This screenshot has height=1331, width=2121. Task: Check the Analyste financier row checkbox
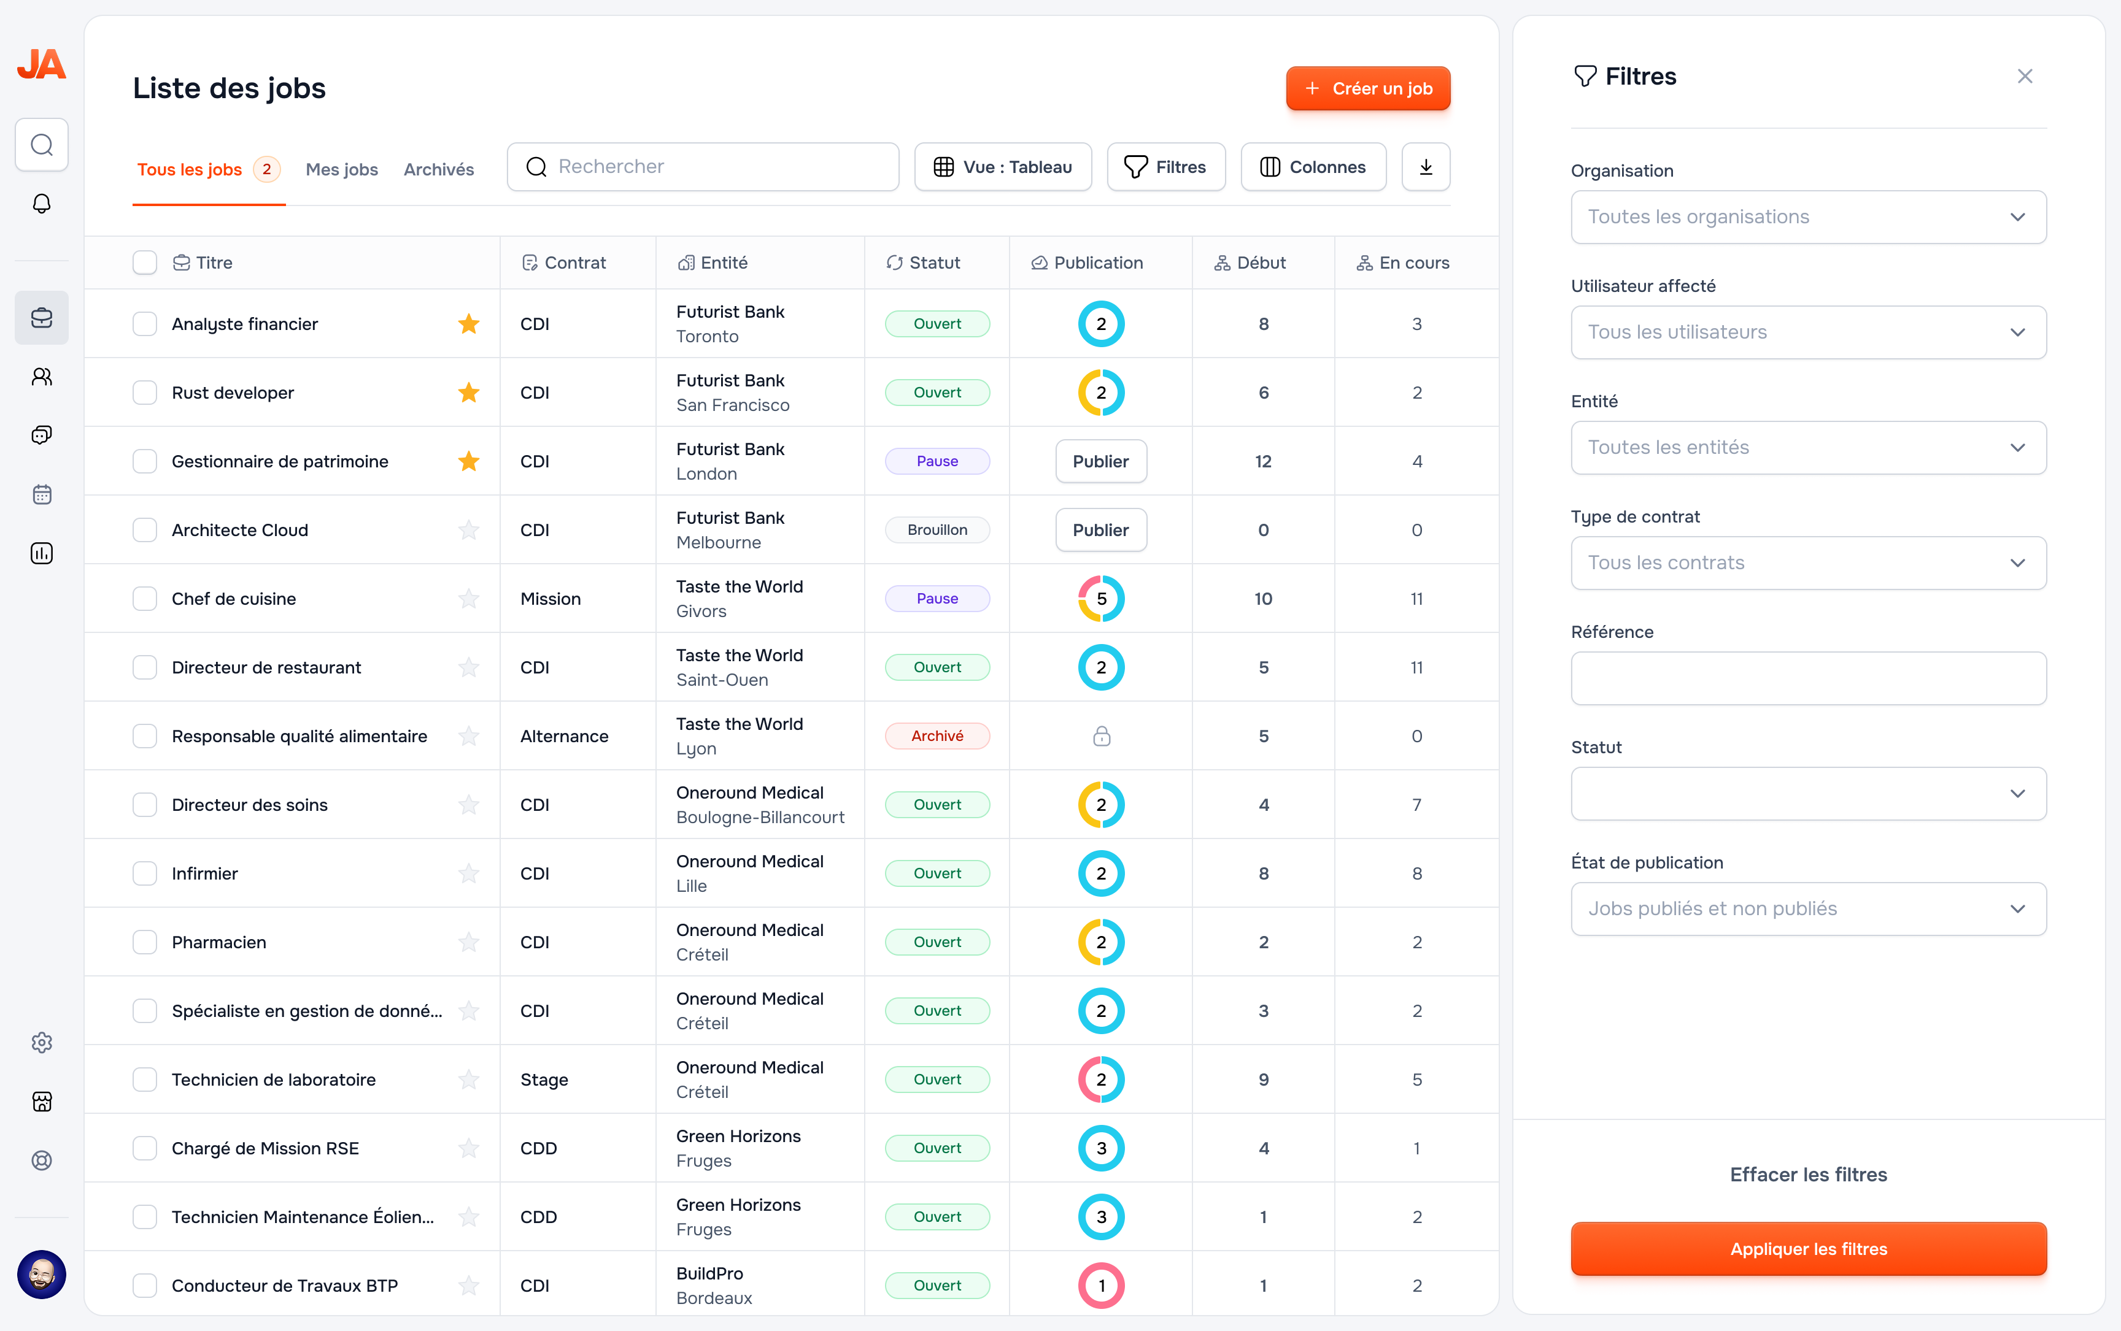[x=144, y=324]
